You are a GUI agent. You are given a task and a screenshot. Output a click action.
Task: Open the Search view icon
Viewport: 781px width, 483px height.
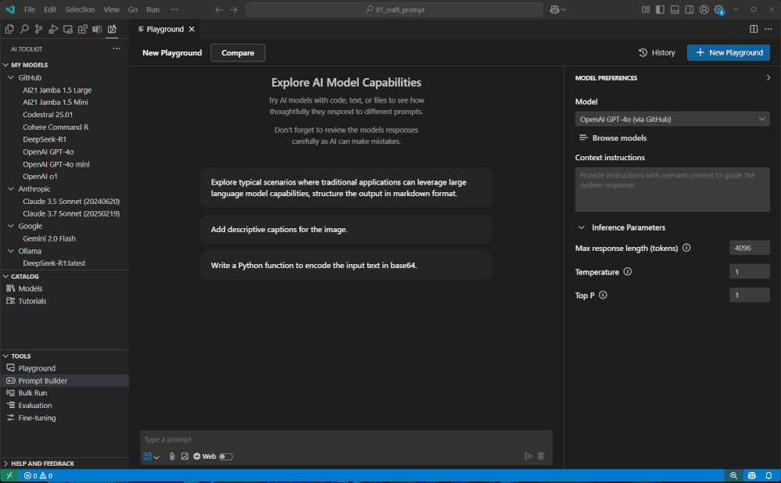pyautogui.click(x=24, y=30)
